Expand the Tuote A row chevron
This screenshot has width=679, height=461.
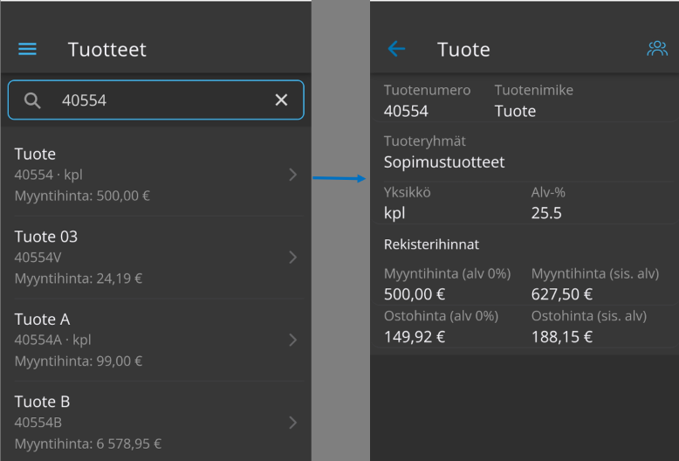(293, 341)
